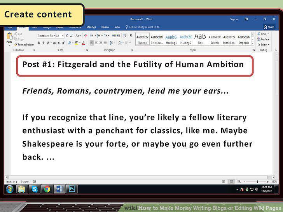
Task: Toggle Show/Hide paragraph marks
Action: tap(131, 36)
